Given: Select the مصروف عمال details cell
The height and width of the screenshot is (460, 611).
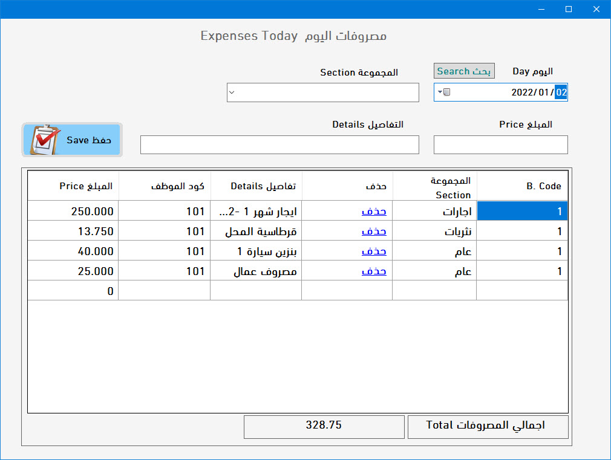Looking at the screenshot, I should [x=256, y=271].
